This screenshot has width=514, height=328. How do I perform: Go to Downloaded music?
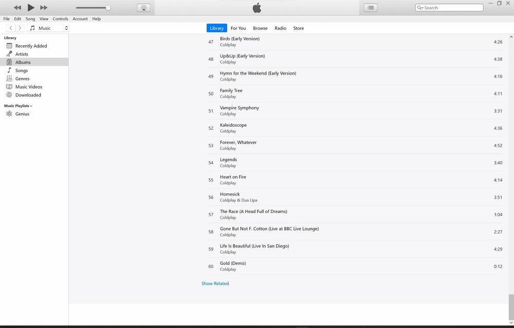click(x=28, y=95)
